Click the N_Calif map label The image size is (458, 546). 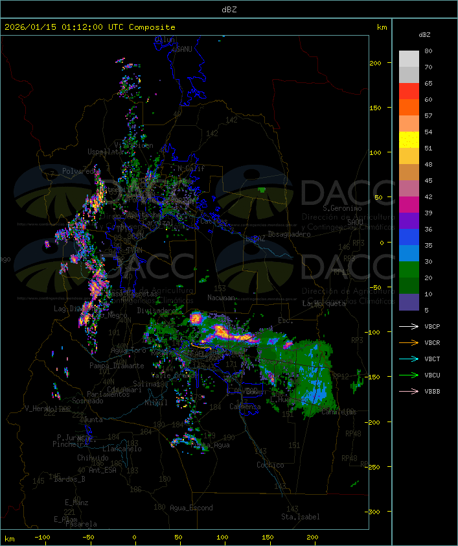click(191, 169)
